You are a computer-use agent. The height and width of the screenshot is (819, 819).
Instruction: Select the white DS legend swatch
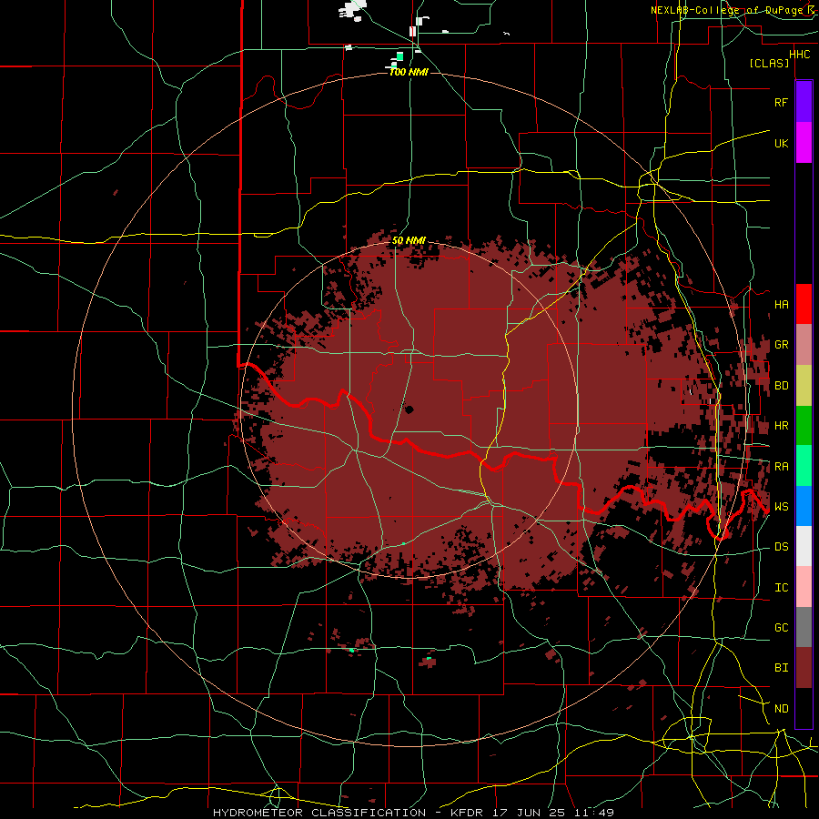pyautogui.click(x=804, y=546)
